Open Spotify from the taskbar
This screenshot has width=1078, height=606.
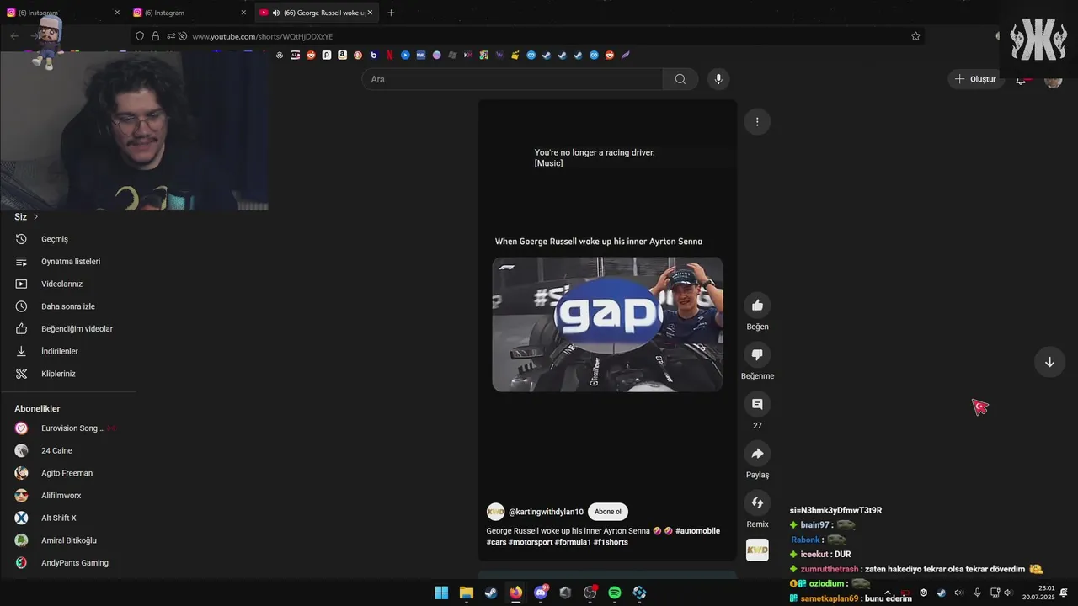pos(615,593)
